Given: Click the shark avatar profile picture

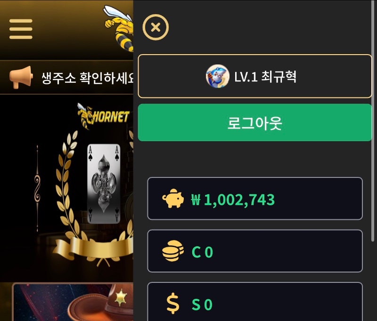Looking at the screenshot, I should tap(217, 76).
